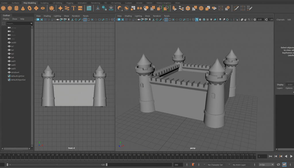Viewport: 294px width, 168px height.
Task: Toggle the grid in the front viewport
Action: 85,19
